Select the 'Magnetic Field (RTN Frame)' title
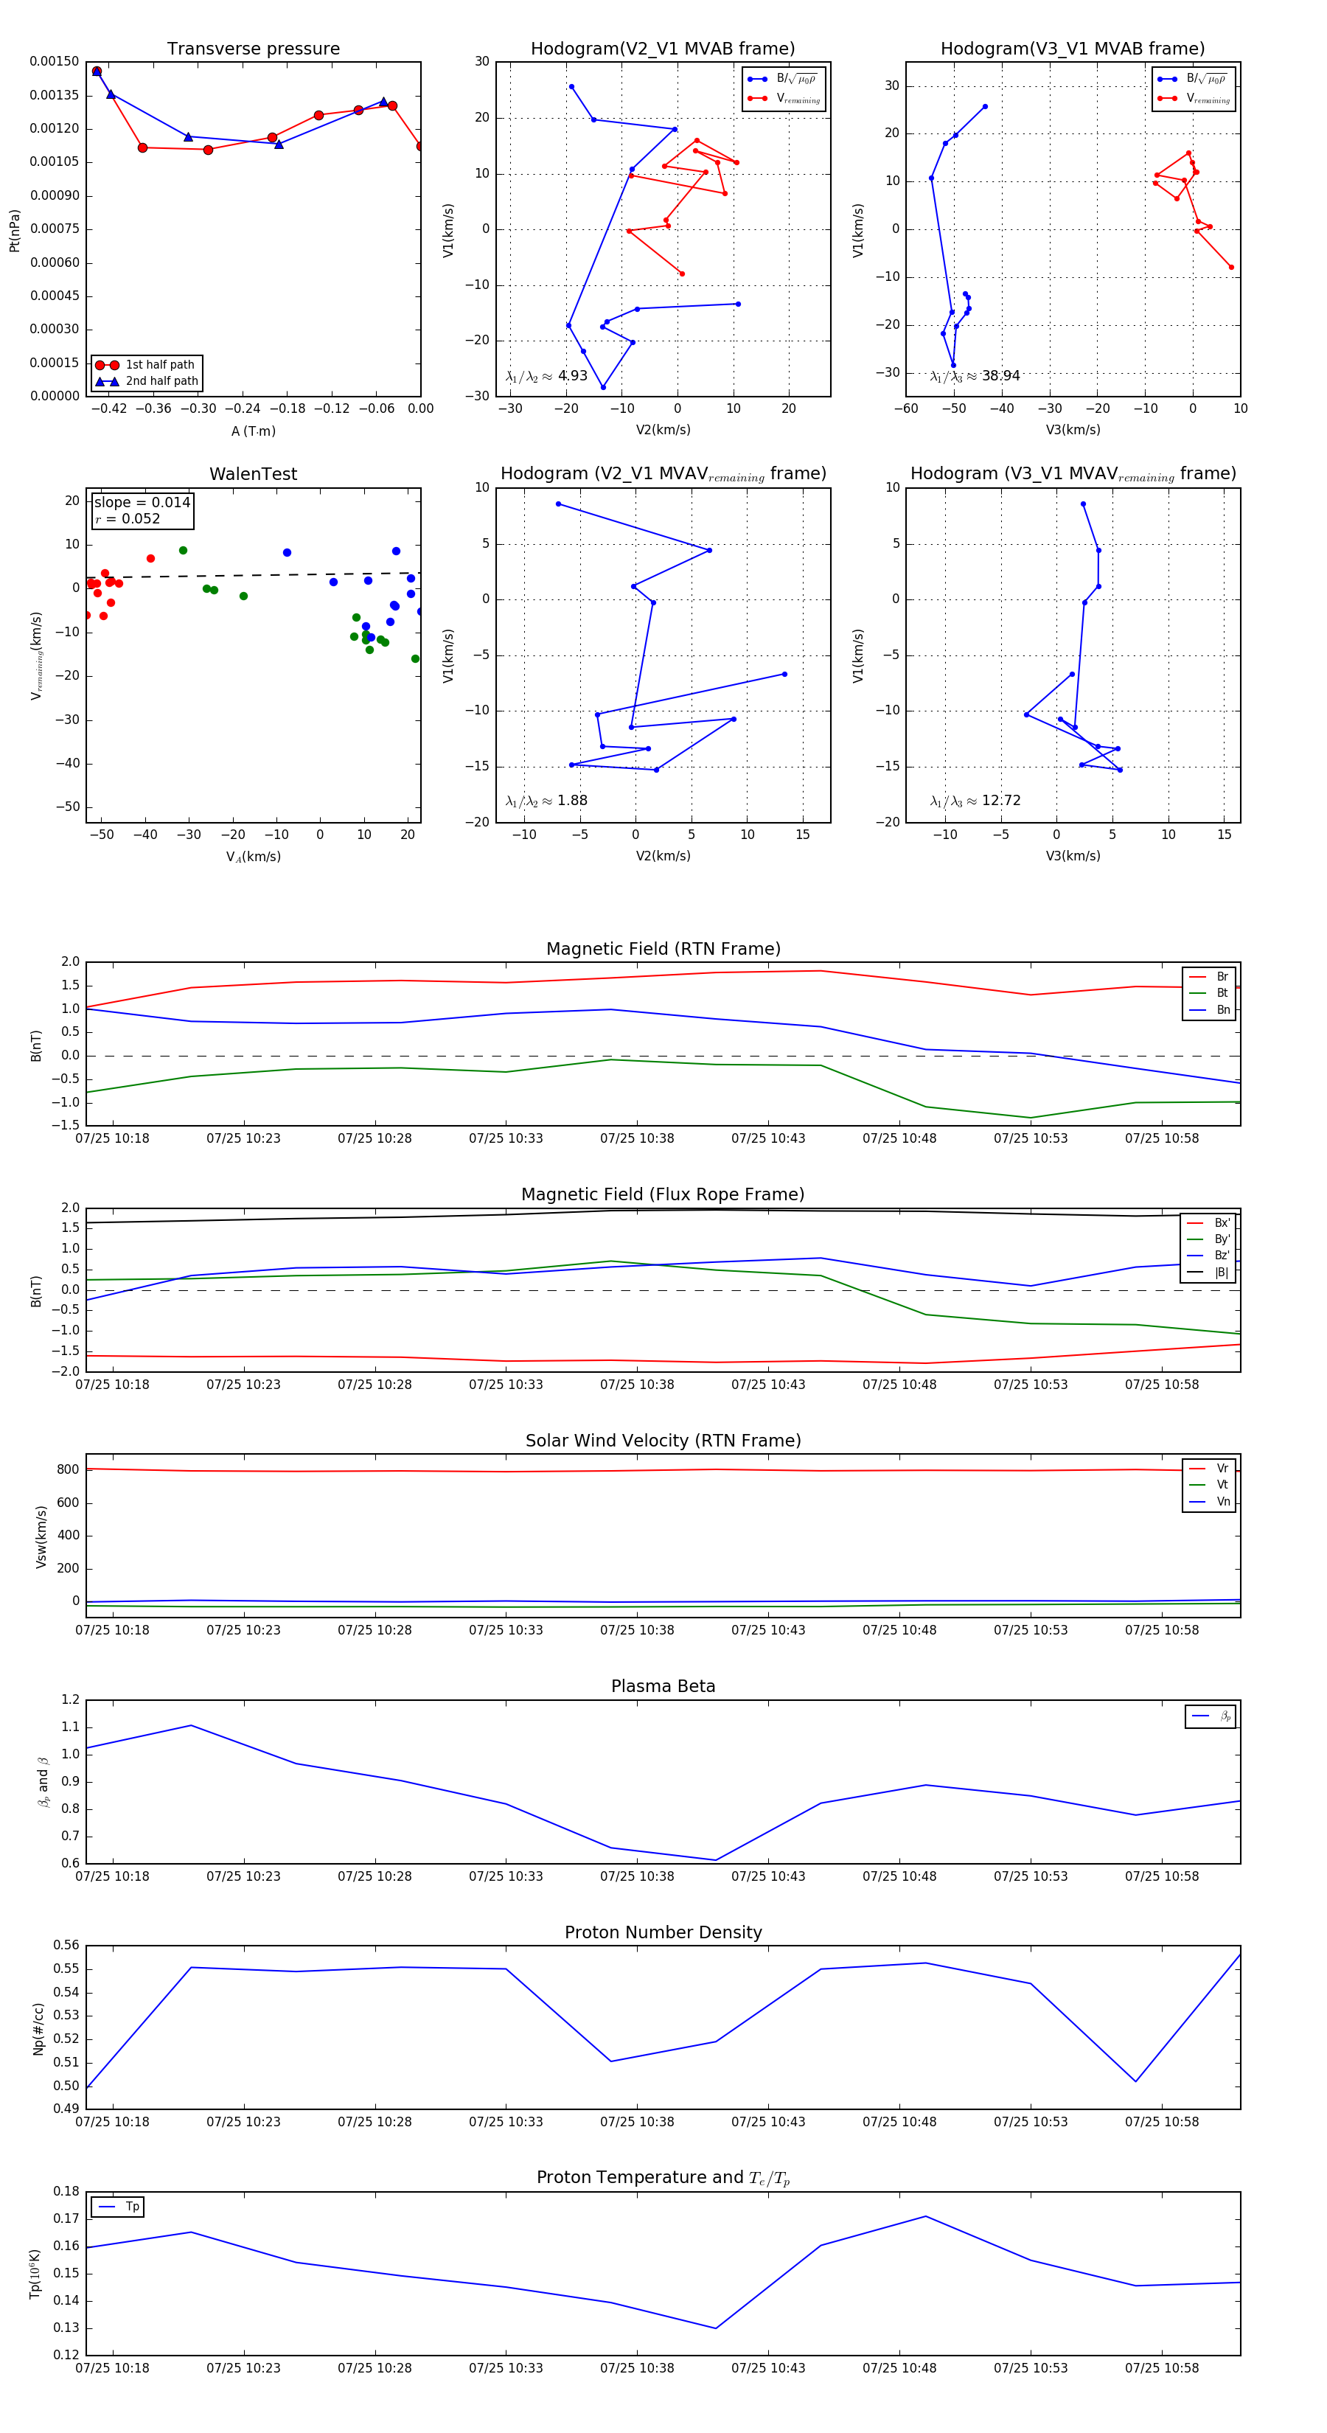1327x2433 pixels. (x=663, y=949)
